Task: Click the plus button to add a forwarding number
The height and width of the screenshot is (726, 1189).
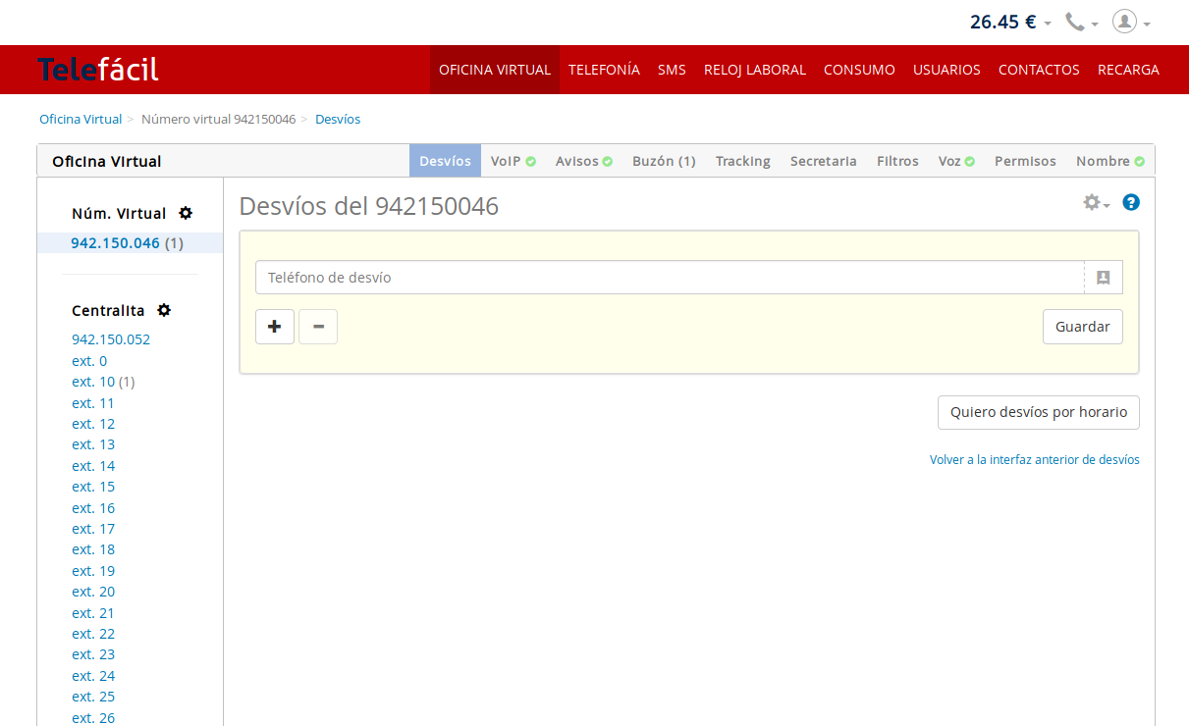Action: coord(275,327)
